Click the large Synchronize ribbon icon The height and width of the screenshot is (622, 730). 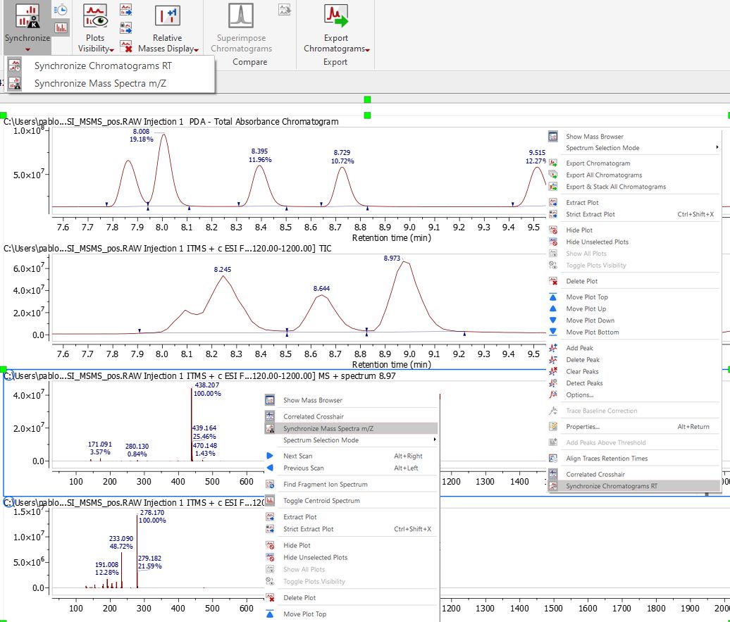27,15
